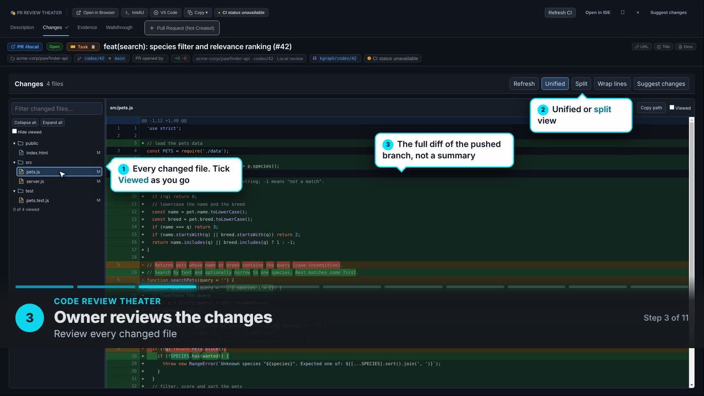Click the Collapse all button
The width and height of the screenshot is (704, 396).
25,123
